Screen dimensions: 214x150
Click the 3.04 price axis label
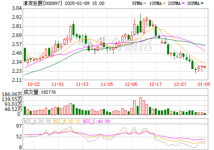(x=17, y=8)
